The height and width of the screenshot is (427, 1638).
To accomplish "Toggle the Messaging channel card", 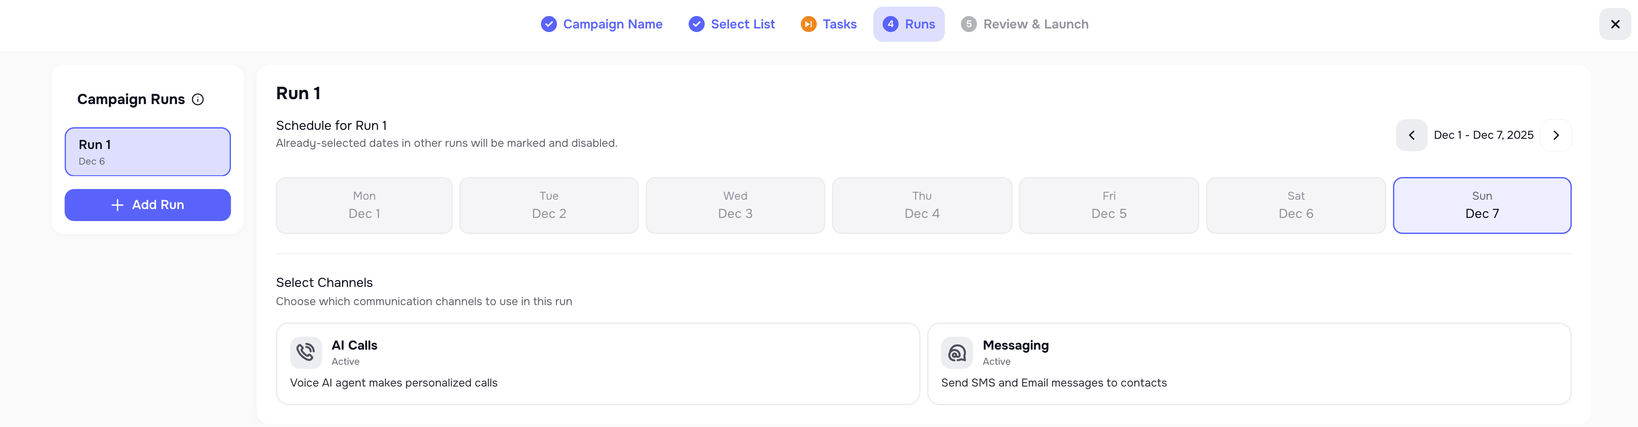I will click(x=1248, y=363).
